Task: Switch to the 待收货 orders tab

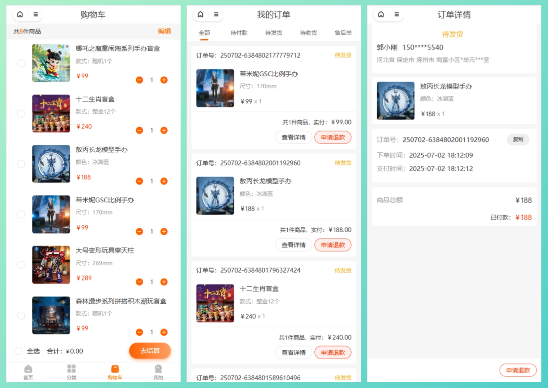Action: pos(308,33)
